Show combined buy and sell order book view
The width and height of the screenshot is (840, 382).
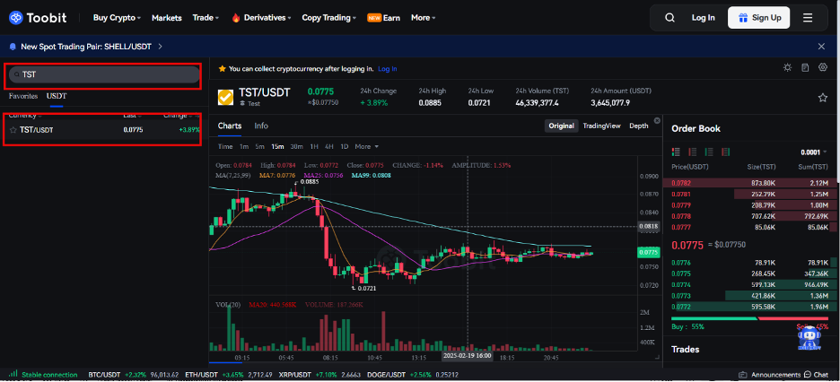point(676,152)
